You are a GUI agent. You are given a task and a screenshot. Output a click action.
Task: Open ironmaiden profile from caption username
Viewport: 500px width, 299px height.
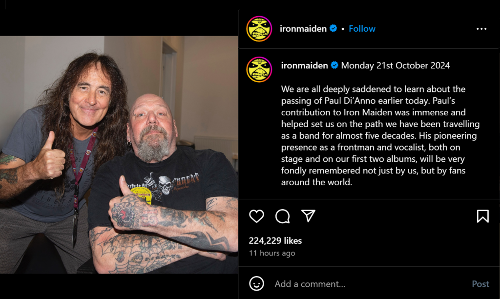304,65
